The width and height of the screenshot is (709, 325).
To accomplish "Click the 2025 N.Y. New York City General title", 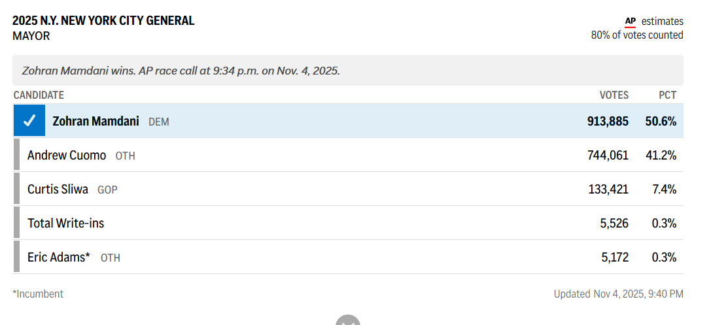I will coord(103,21).
